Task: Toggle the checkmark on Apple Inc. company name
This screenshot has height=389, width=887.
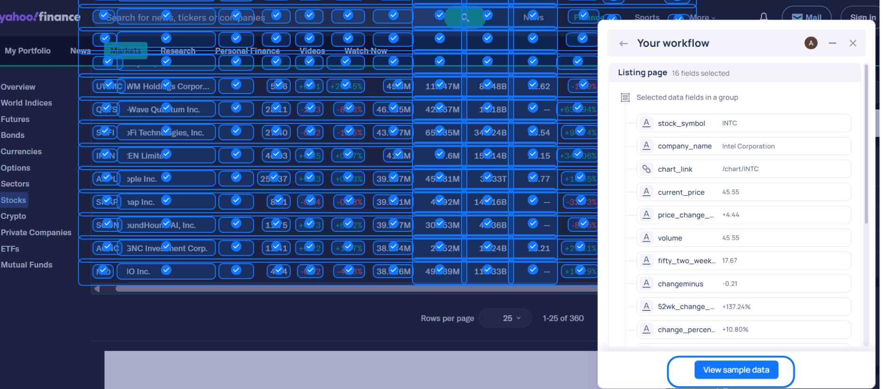Action: click(x=166, y=177)
